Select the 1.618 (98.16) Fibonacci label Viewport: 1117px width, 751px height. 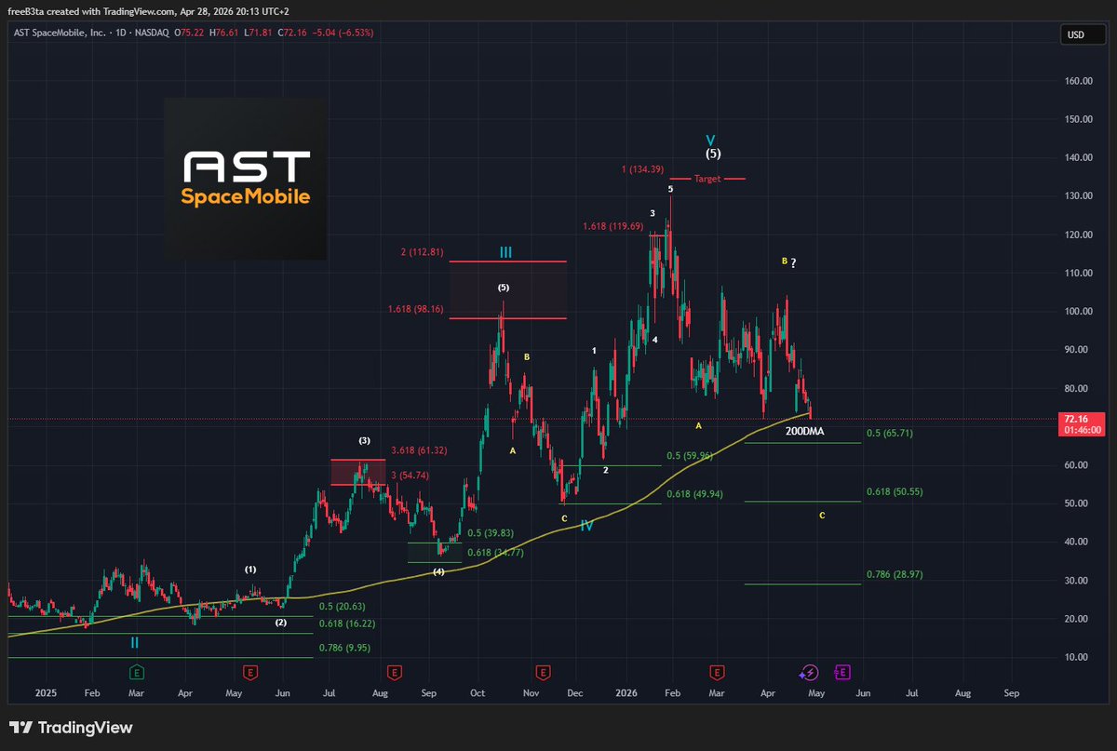tap(417, 308)
